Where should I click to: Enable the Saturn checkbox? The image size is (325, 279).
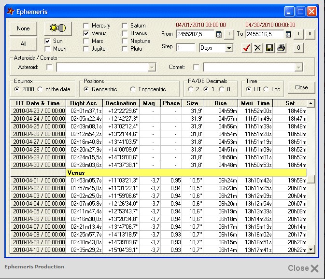click(125, 26)
